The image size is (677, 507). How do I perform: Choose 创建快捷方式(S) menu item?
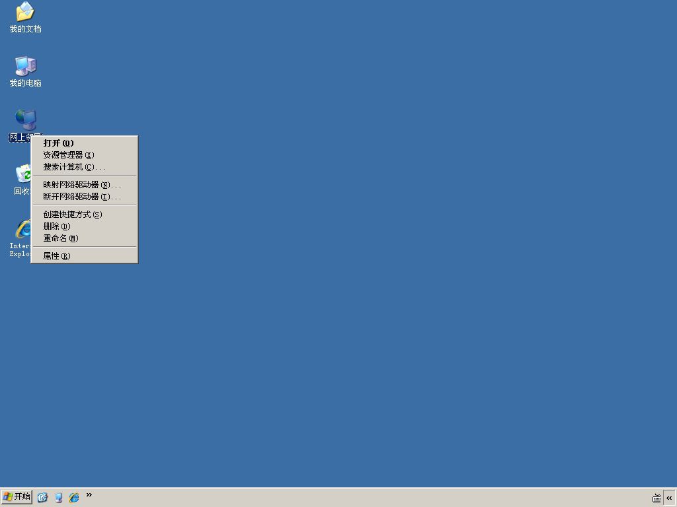click(x=85, y=215)
